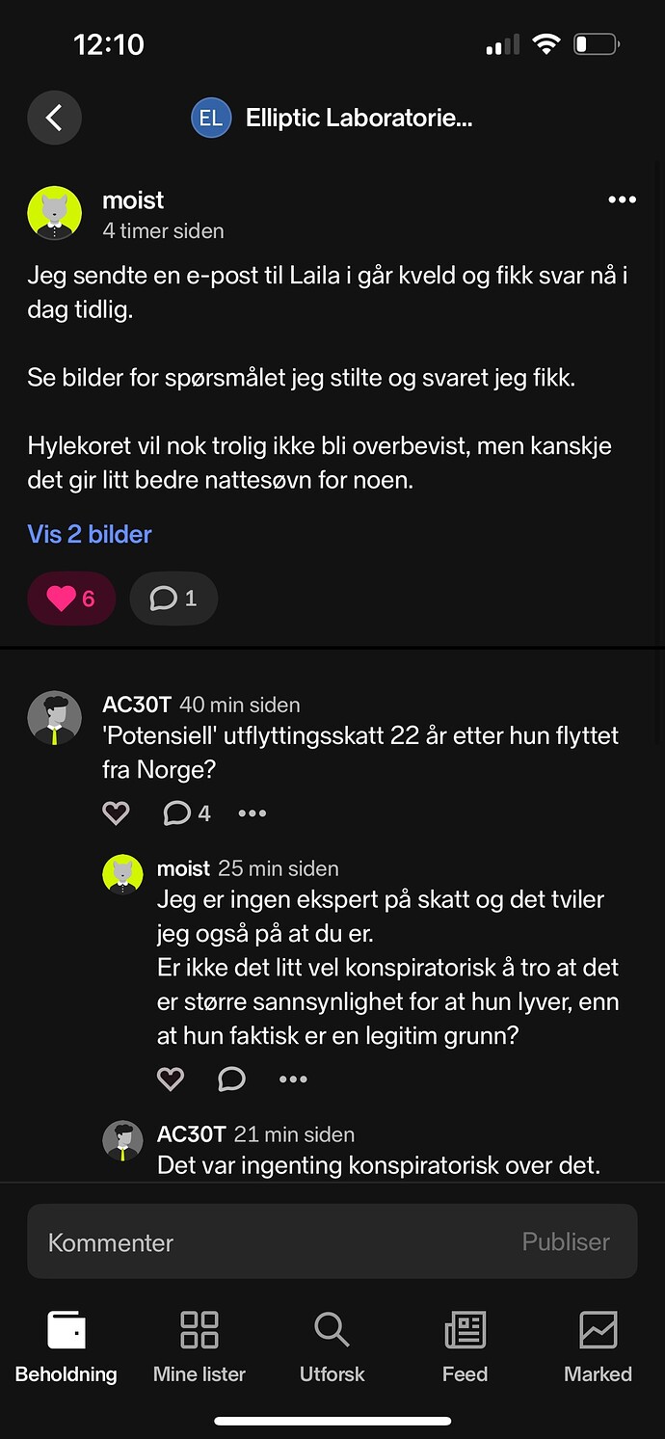Image resolution: width=665 pixels, height=1439 pixels.
Task: Expand the 'Vis 2 bilder' link
Action: [x=90, y=534]
